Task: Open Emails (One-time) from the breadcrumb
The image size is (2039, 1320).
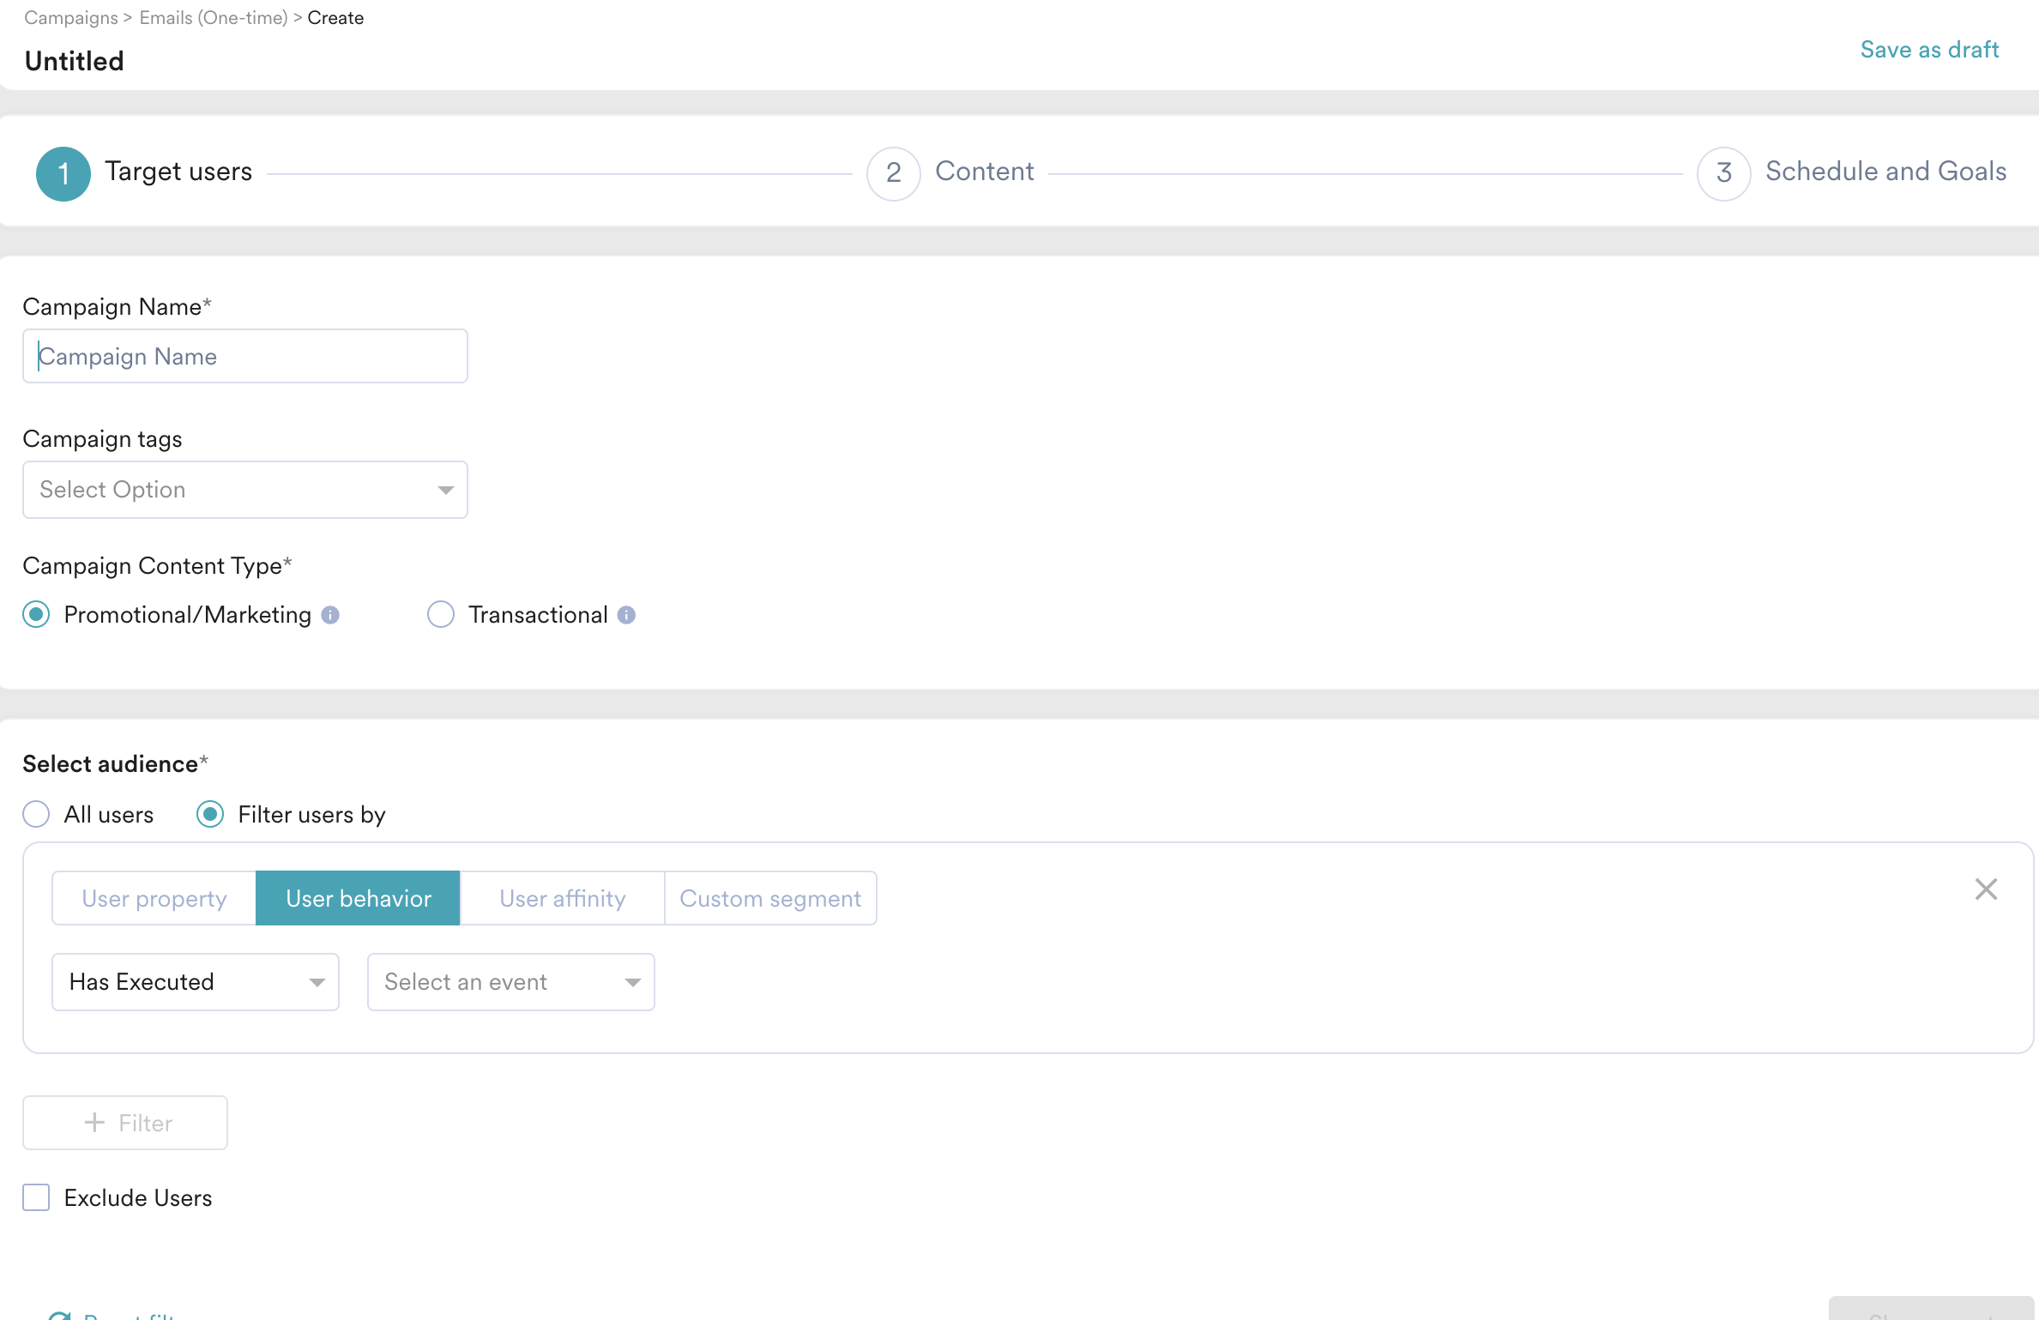Action: point(213,17)
